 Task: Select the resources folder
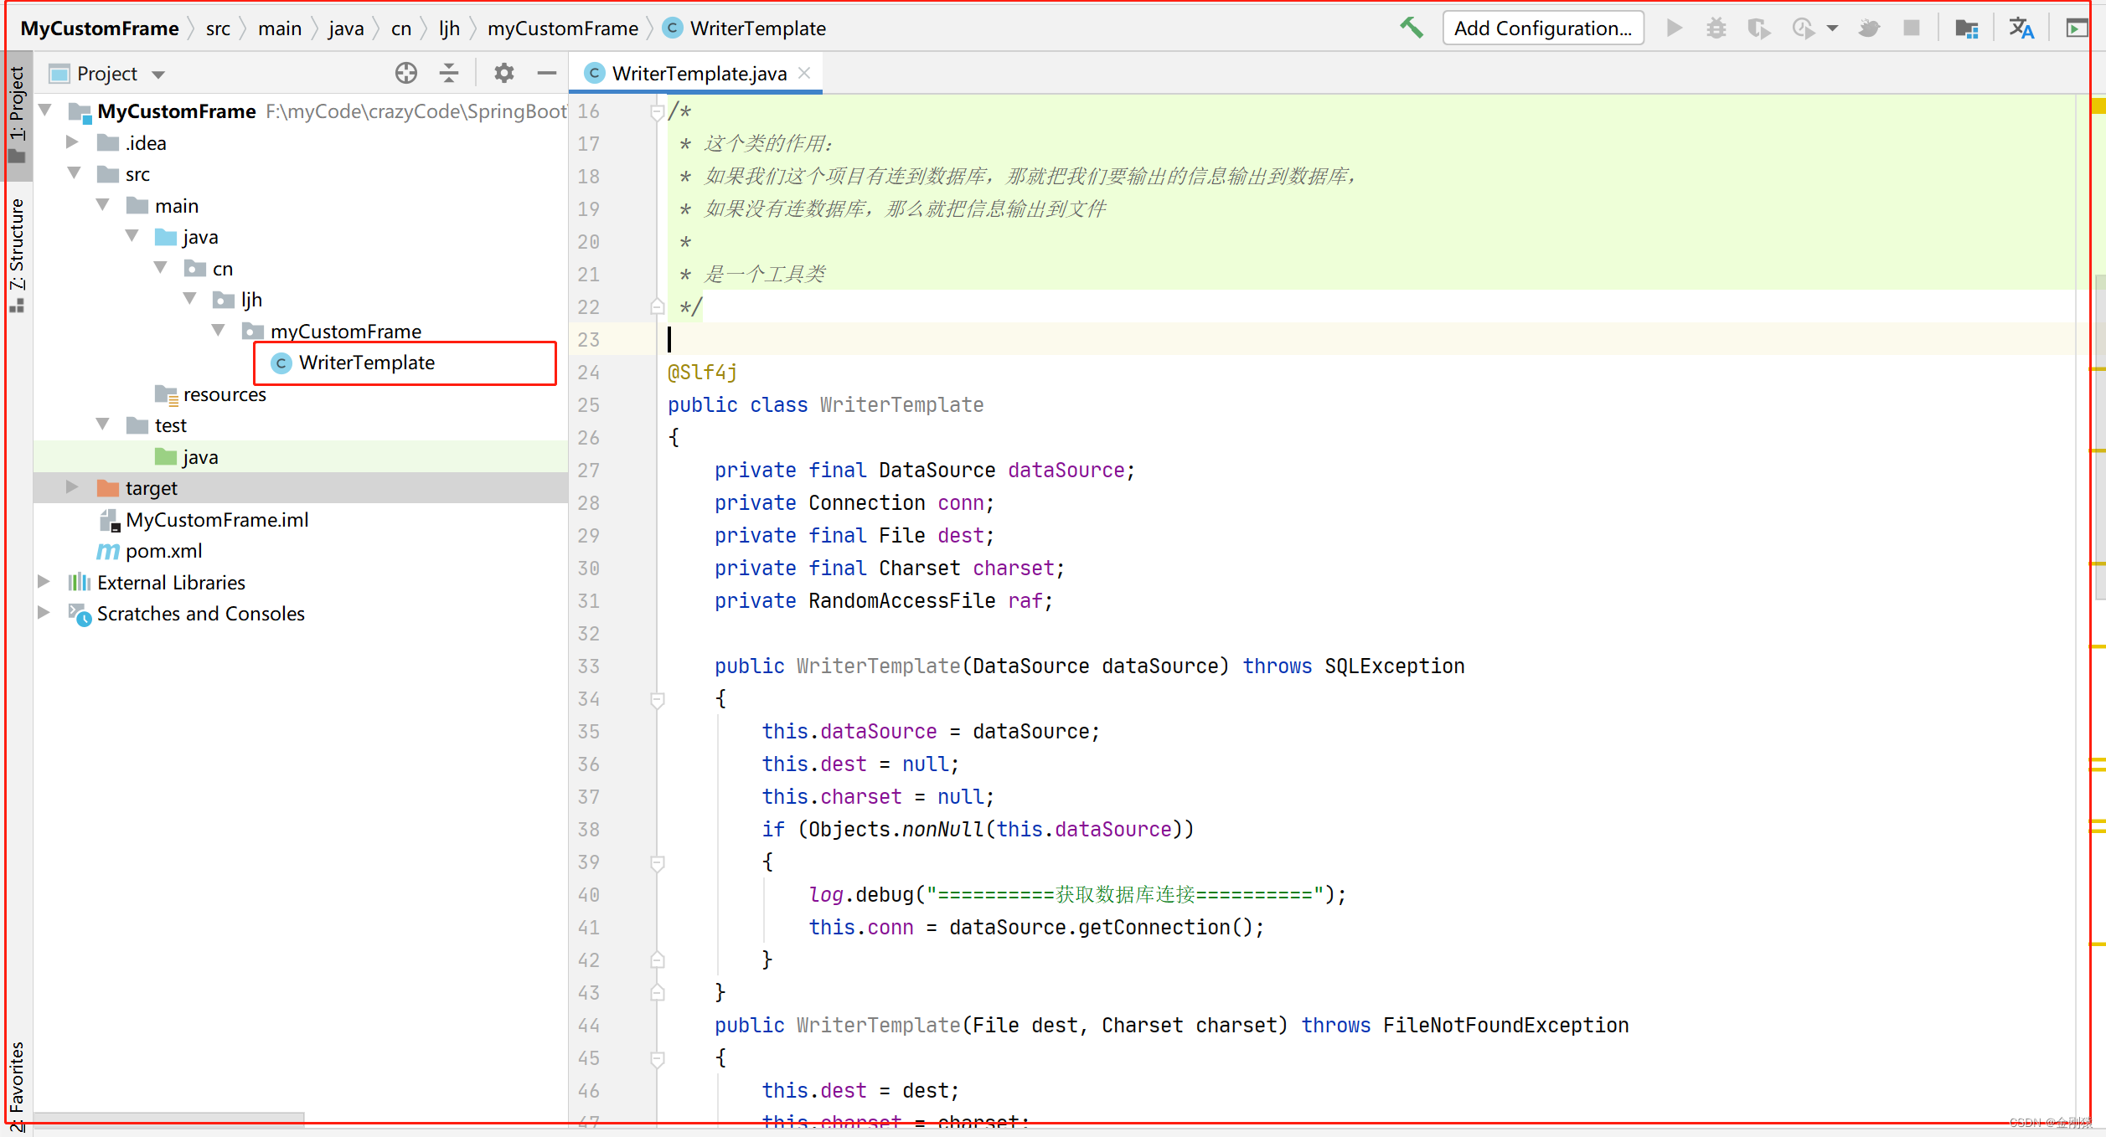click(x=224, y=394)
